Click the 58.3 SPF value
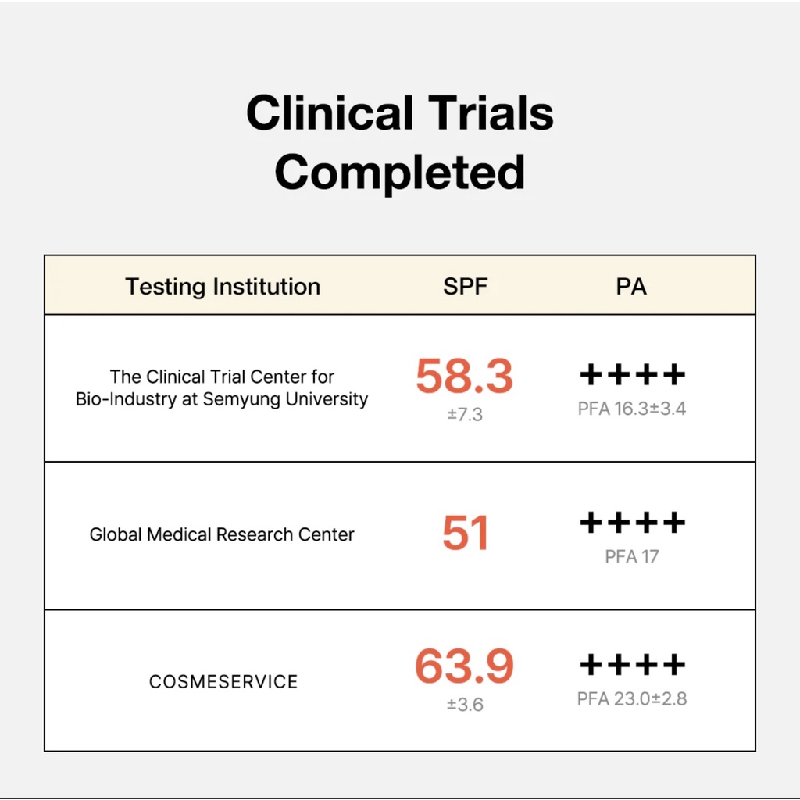Image resolution: width=800 pixels, height=800 pixels. point(464,376)
